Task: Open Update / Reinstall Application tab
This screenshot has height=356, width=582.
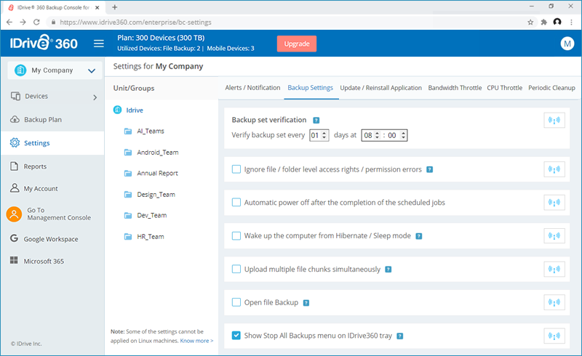Action: pyautogui.click(x=380, y=88)
